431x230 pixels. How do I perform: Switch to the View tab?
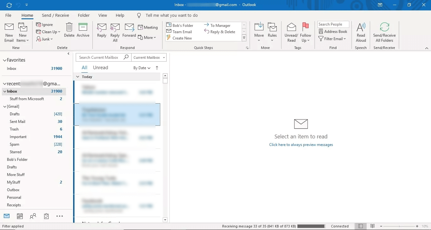coord(103,15)
